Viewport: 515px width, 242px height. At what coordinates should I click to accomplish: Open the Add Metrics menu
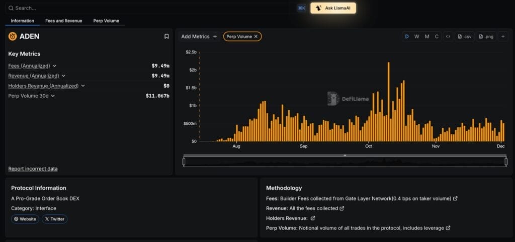click(x=199, y=37)
